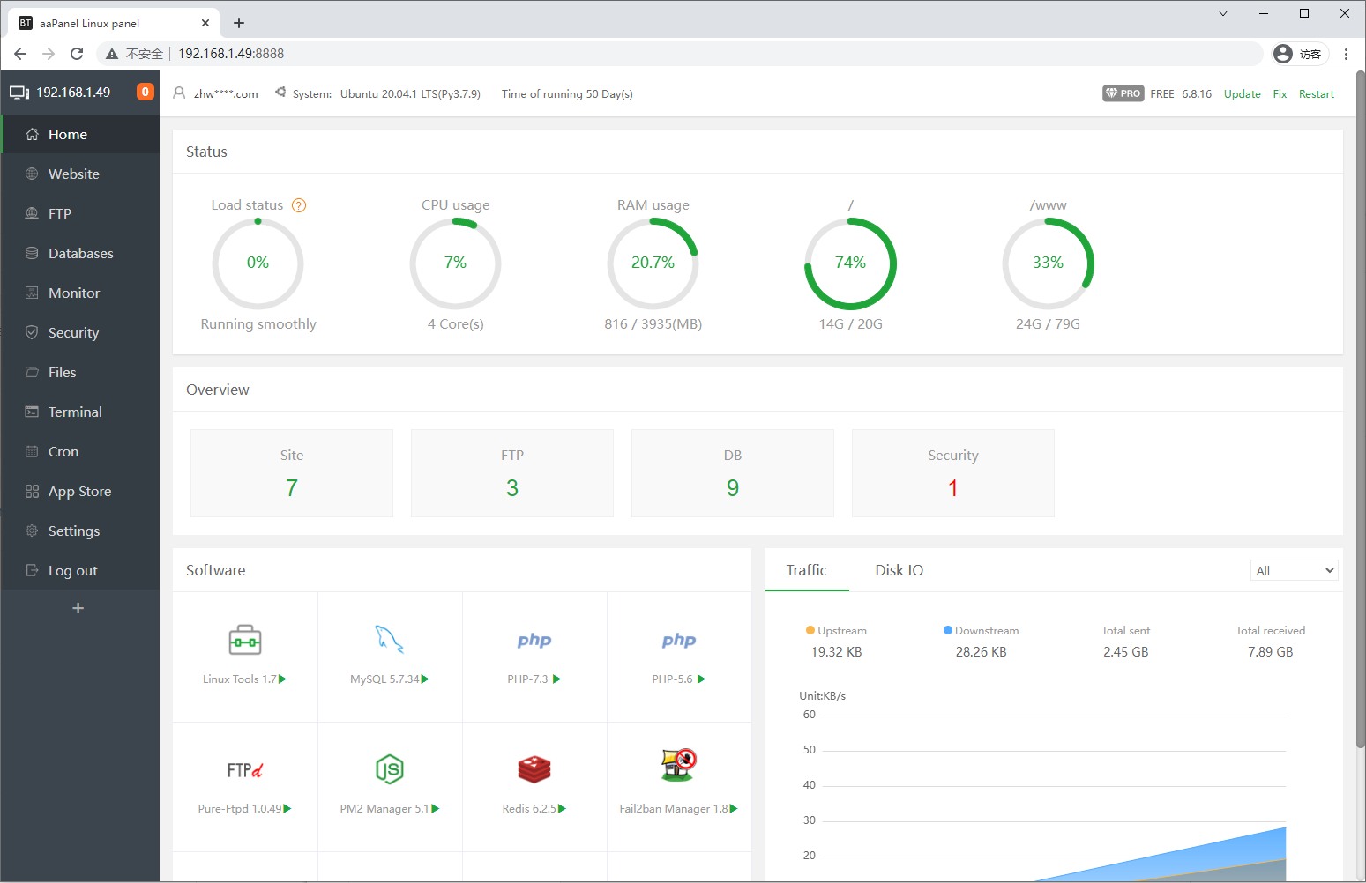
Task: Click the Update link
Action: click(1242, 94)
